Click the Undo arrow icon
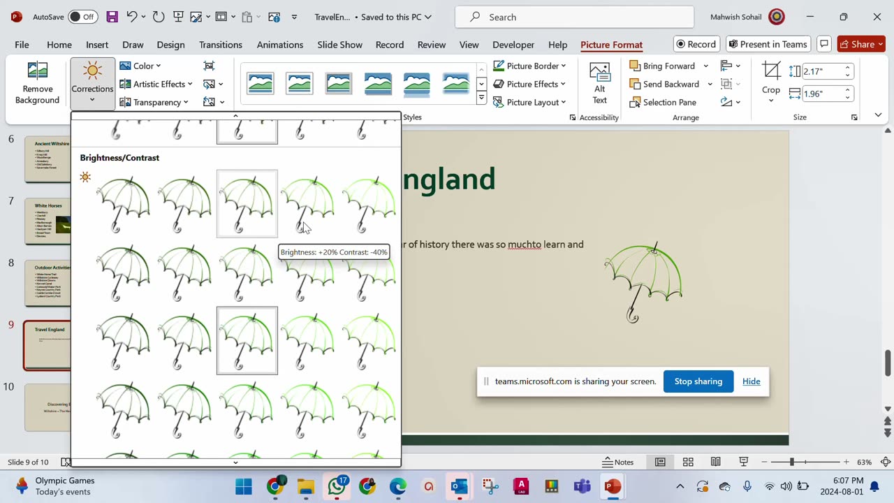Viewport: 894px width, 503px height. pos(131,17)
